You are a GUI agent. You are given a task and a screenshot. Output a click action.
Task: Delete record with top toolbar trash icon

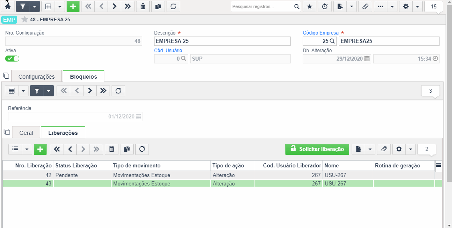pyautogui.click(x=143, y=6)
